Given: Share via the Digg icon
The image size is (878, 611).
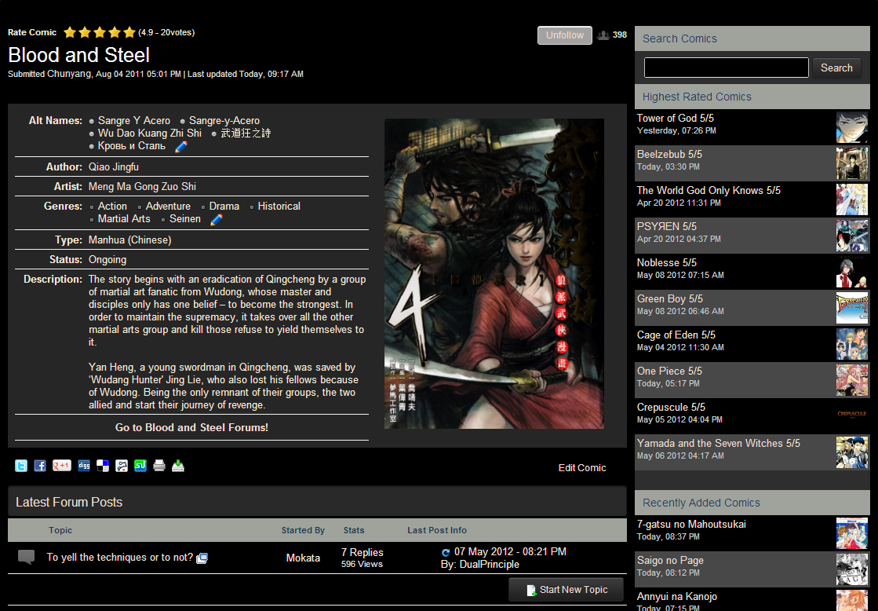Looking at the screenshot, I should 84,466.
